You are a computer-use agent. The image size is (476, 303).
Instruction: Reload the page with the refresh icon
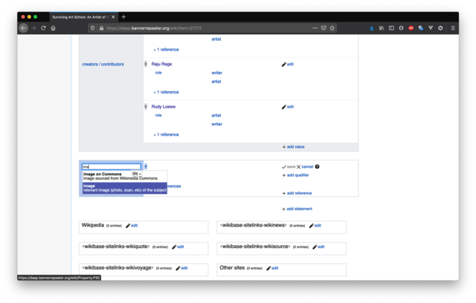[x=43, y=28]
